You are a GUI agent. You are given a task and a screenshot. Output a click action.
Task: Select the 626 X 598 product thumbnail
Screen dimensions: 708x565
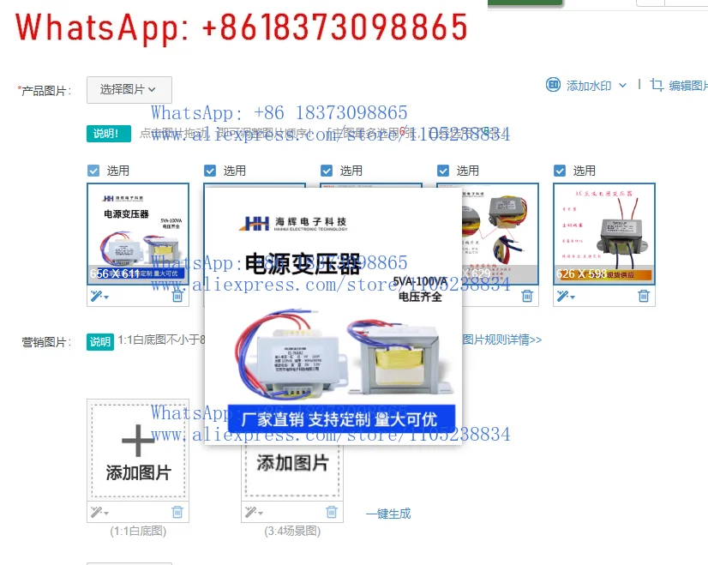[604, 234]
